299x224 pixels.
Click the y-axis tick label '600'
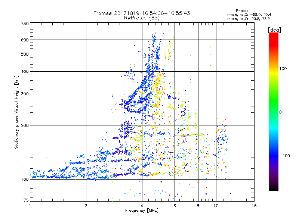coord(25,40)
